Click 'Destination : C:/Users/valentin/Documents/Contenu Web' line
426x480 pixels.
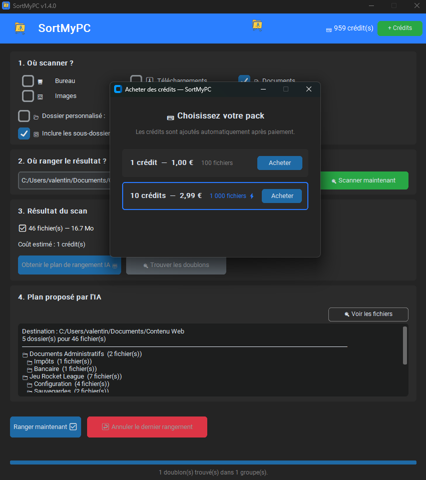click(x=103, y=331)
